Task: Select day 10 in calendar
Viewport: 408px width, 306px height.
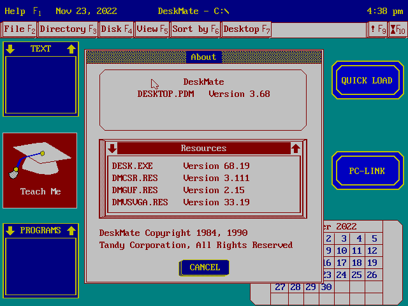Action: click(x=342, y=251)
